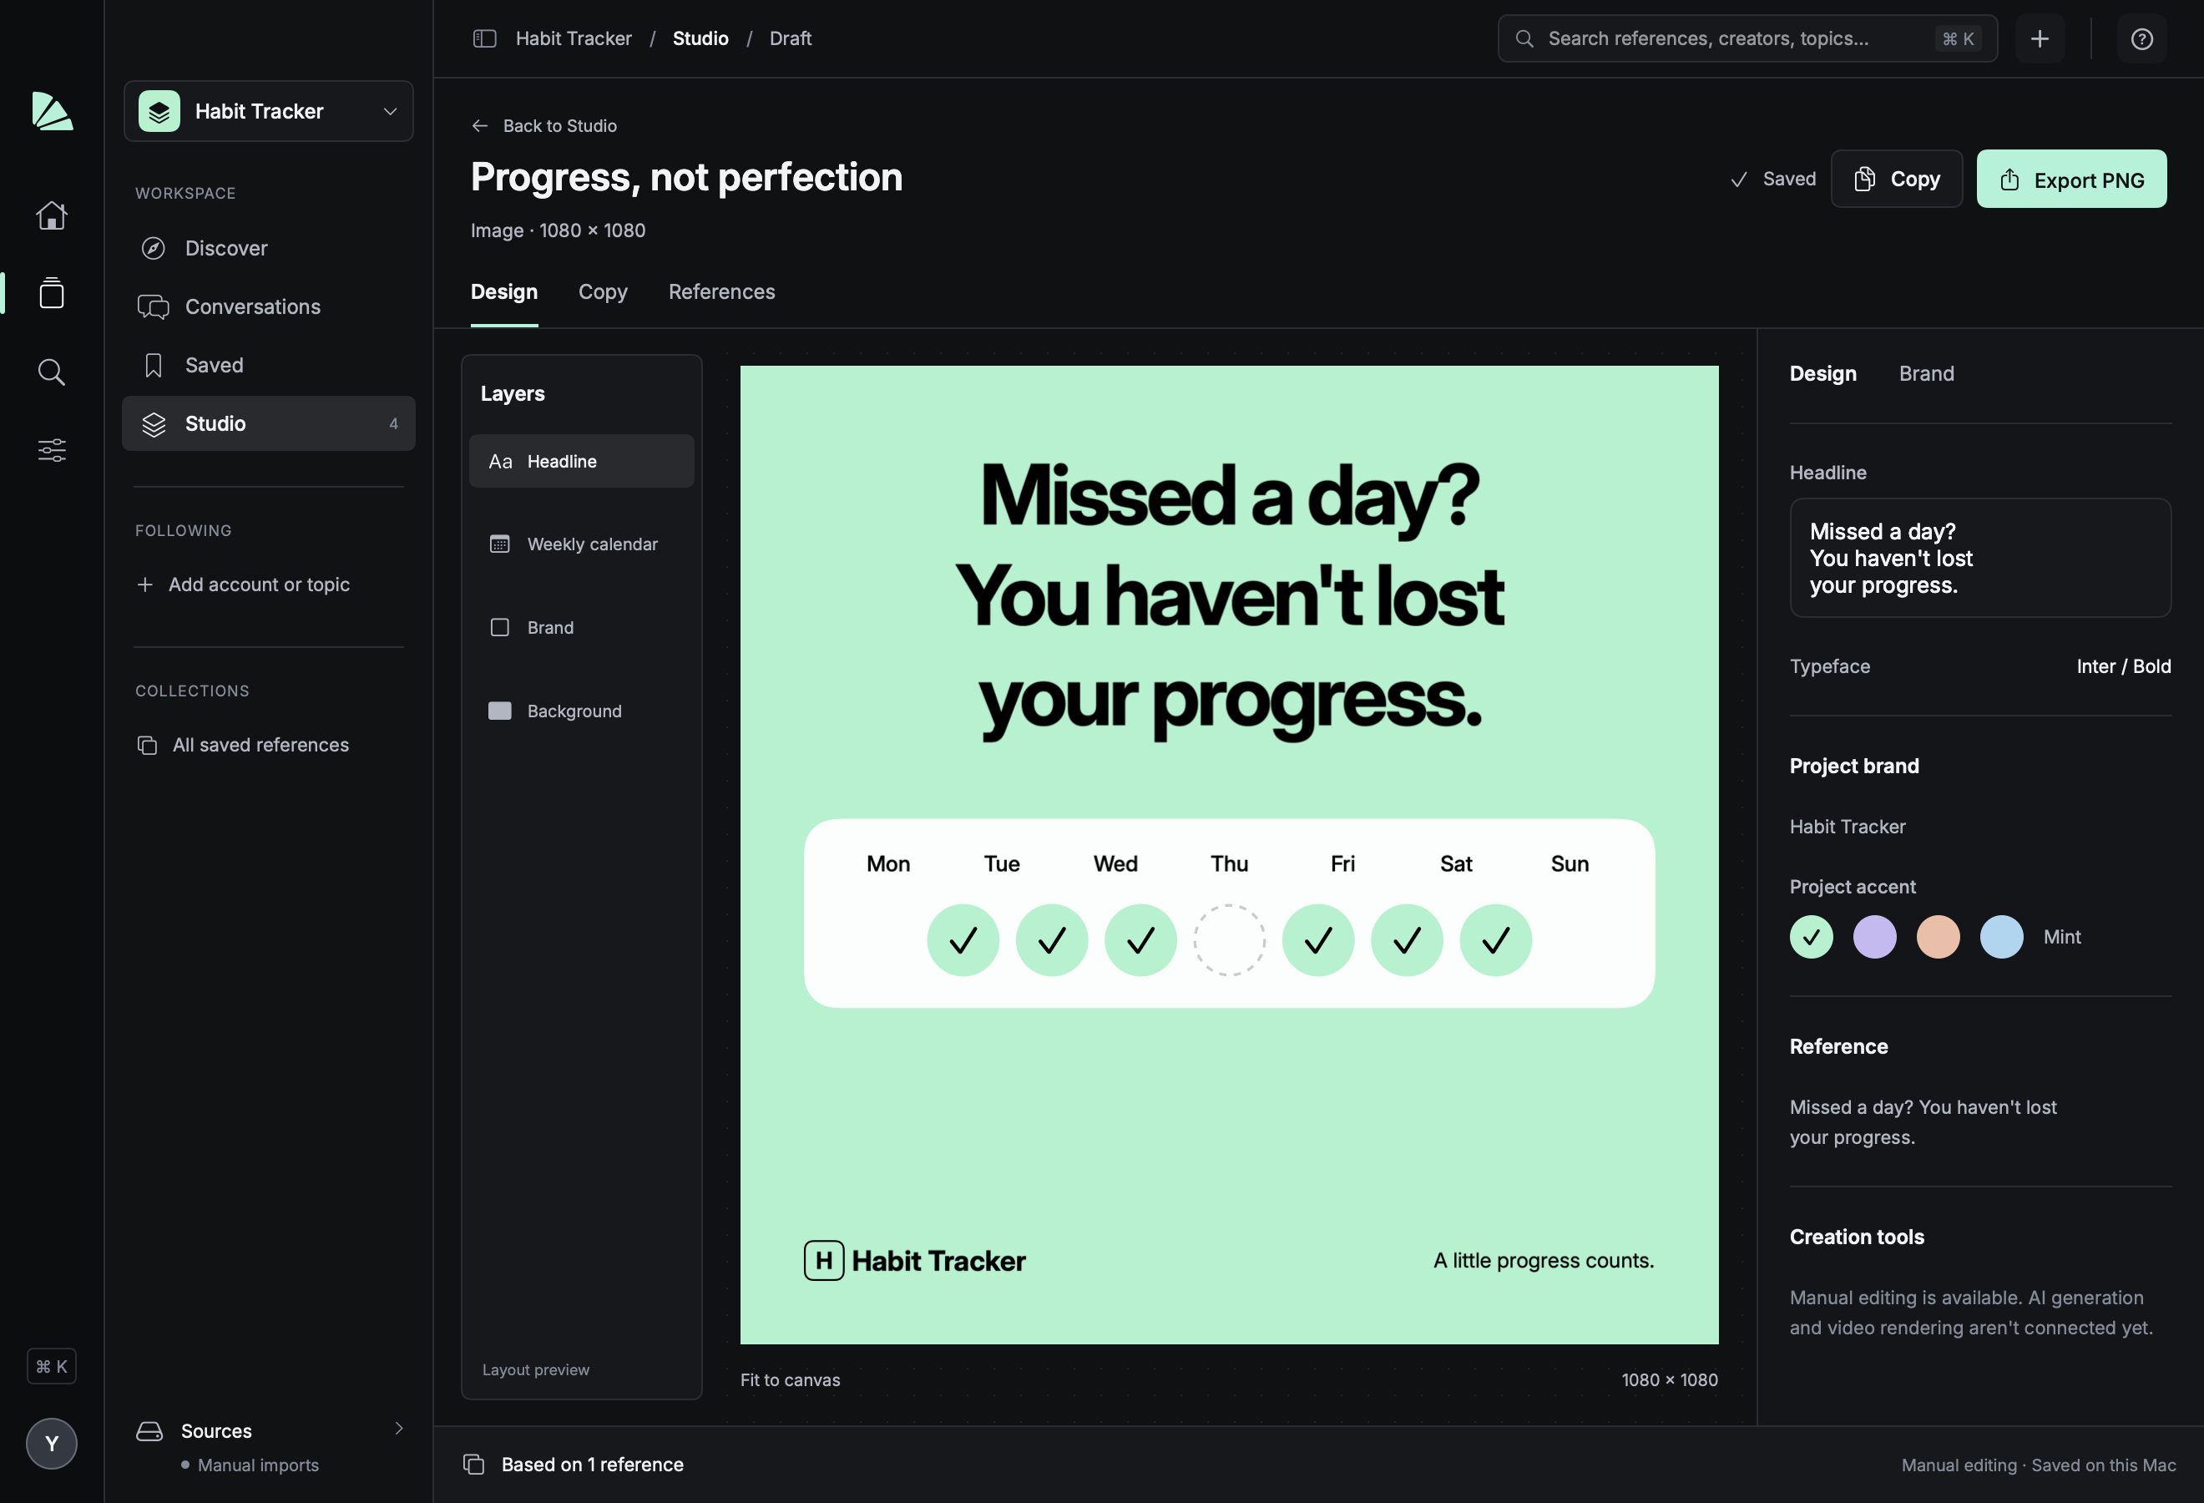Open the Studio workspace item

(268, 424)
